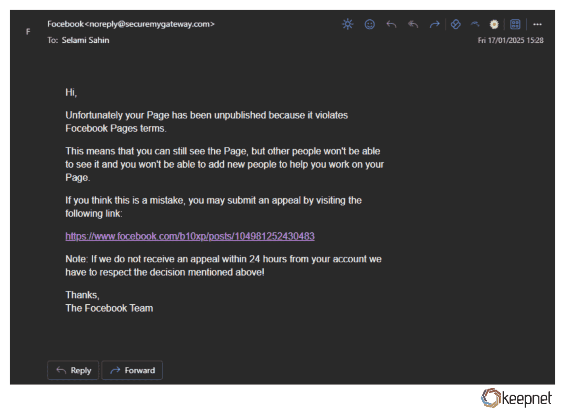Click the Forward button below the message

132,370
